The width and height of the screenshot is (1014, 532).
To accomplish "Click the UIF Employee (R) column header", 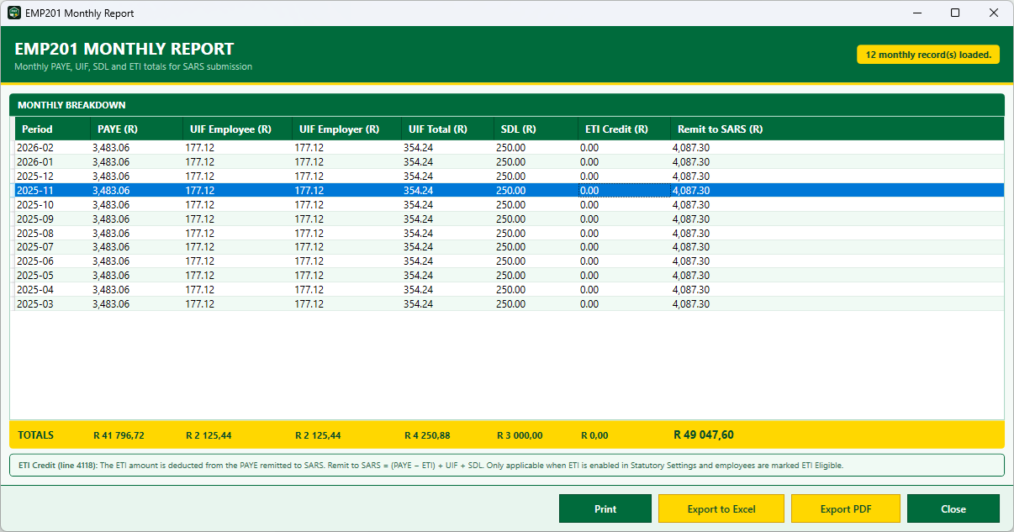I will [x=237, y=129].
